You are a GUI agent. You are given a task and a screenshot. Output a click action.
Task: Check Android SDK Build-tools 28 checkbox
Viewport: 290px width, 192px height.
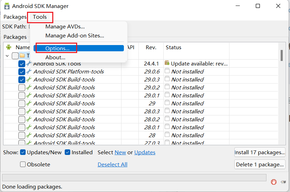22,136
